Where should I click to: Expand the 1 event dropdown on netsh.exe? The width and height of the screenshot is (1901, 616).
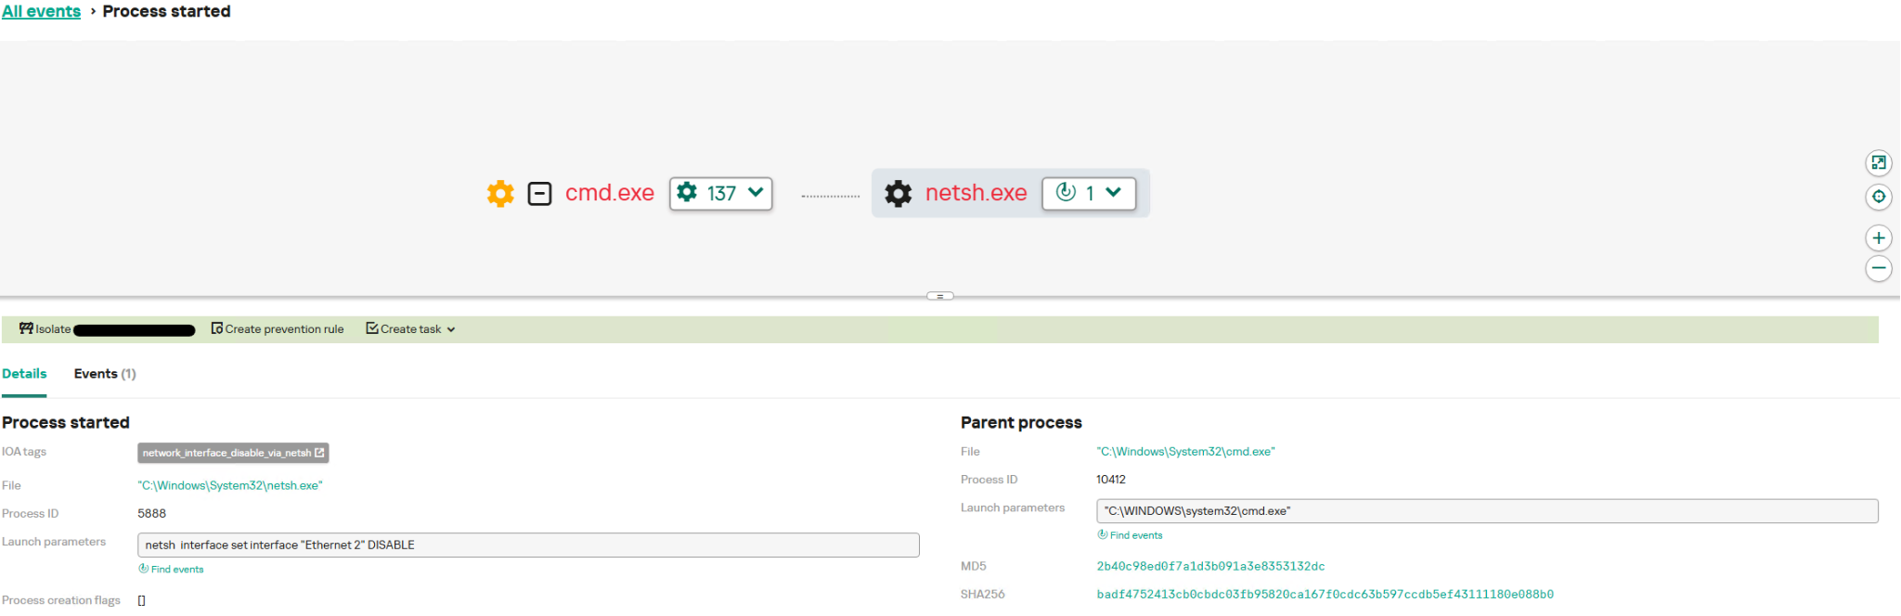point(1089,193)
